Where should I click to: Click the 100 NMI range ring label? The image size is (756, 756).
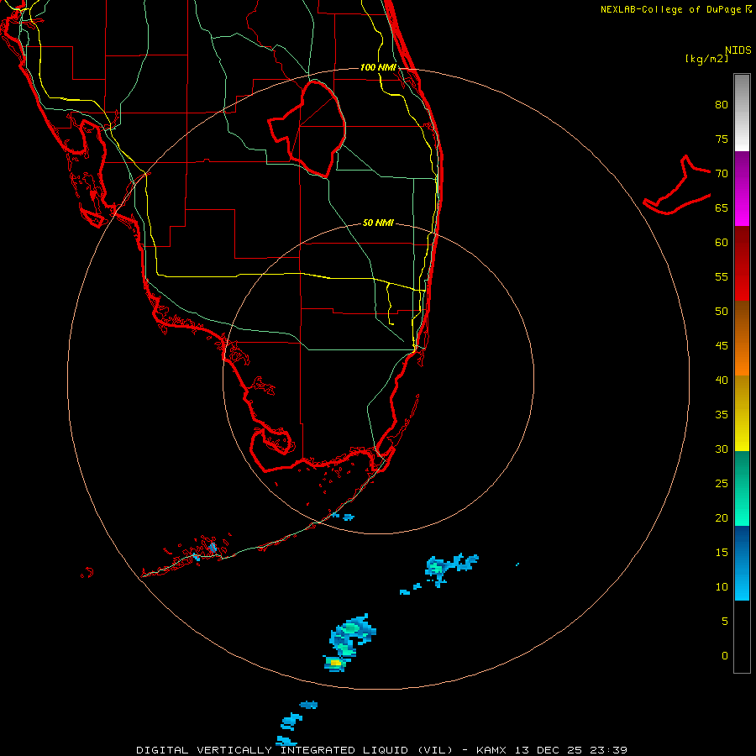pos(378,67)
